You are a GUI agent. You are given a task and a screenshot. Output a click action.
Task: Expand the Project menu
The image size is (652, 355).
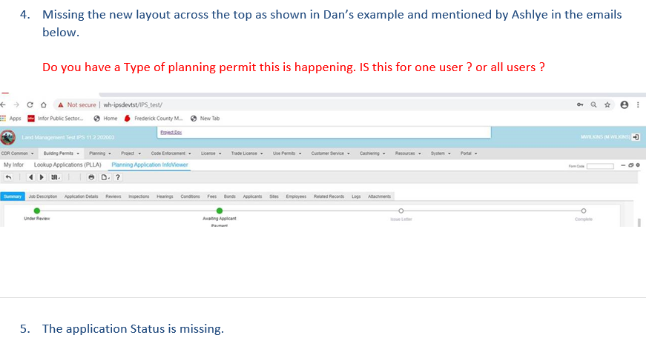click(131, 153)
